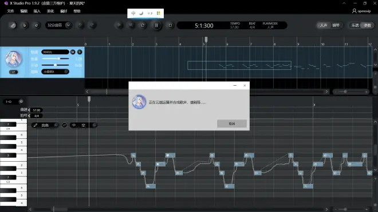
Task: Click the stop playback button
Action: [x=170, y=25]
